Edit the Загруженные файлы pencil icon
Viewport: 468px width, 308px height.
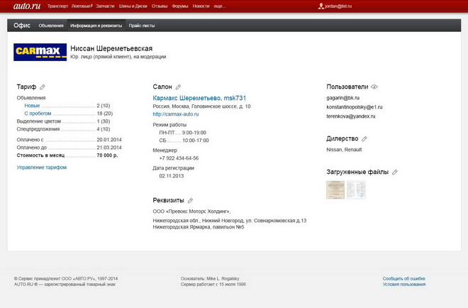(x=394, y=172)
